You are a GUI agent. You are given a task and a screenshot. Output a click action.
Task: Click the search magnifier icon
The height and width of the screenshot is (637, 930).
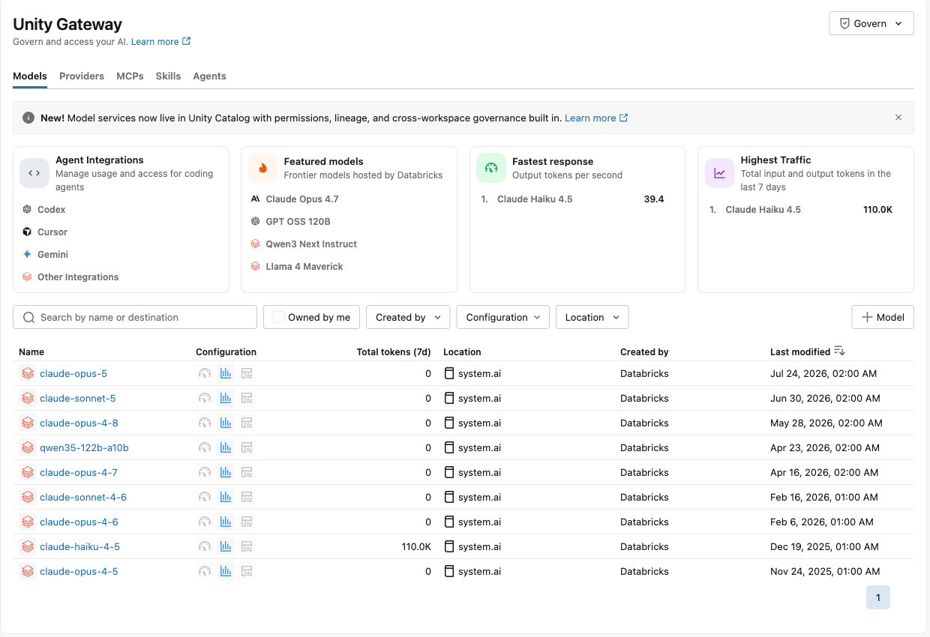click(x=29, y=317)
